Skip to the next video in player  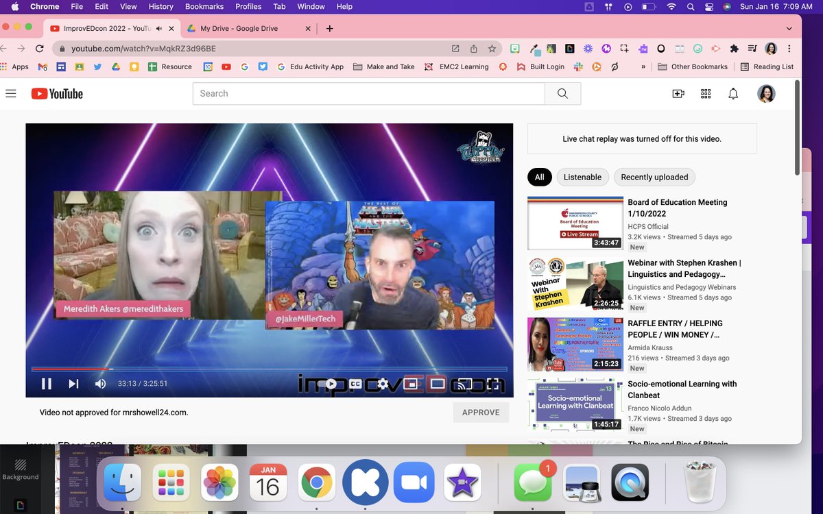click(x=73, y=384)
